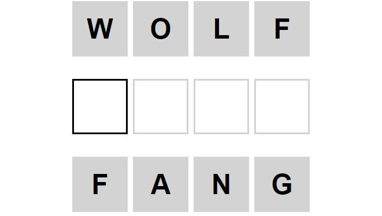382x216 pixels.
Task: Click the third empty box in middle row
Action: click(x=221, y=107)
